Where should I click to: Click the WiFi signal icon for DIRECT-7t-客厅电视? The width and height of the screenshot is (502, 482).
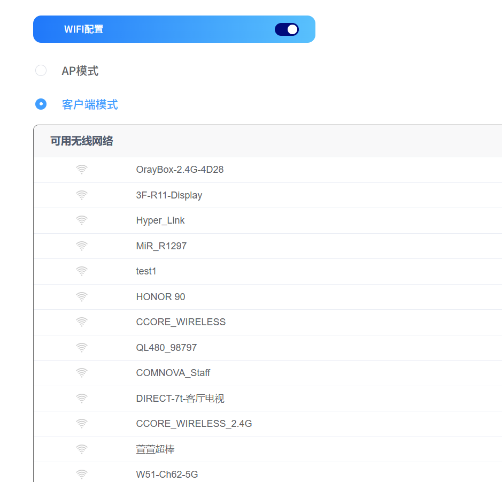pos(82,399)
